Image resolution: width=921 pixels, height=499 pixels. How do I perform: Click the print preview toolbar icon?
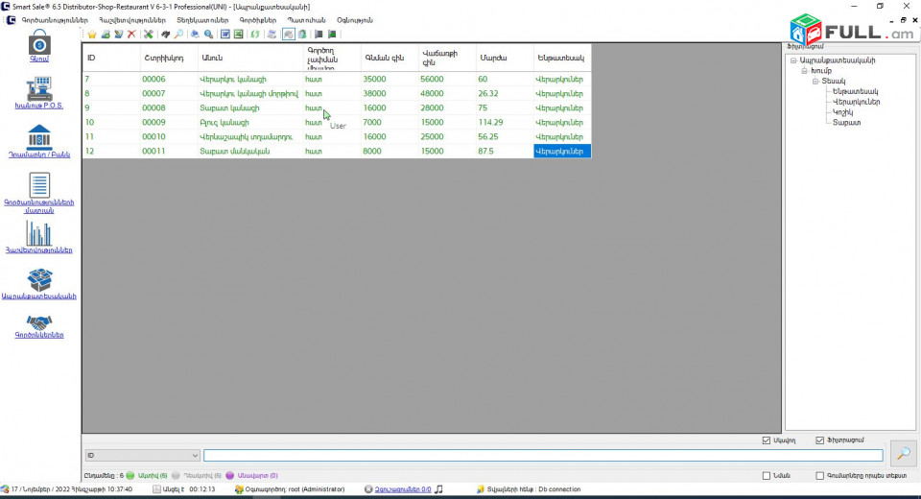[195, 35]
